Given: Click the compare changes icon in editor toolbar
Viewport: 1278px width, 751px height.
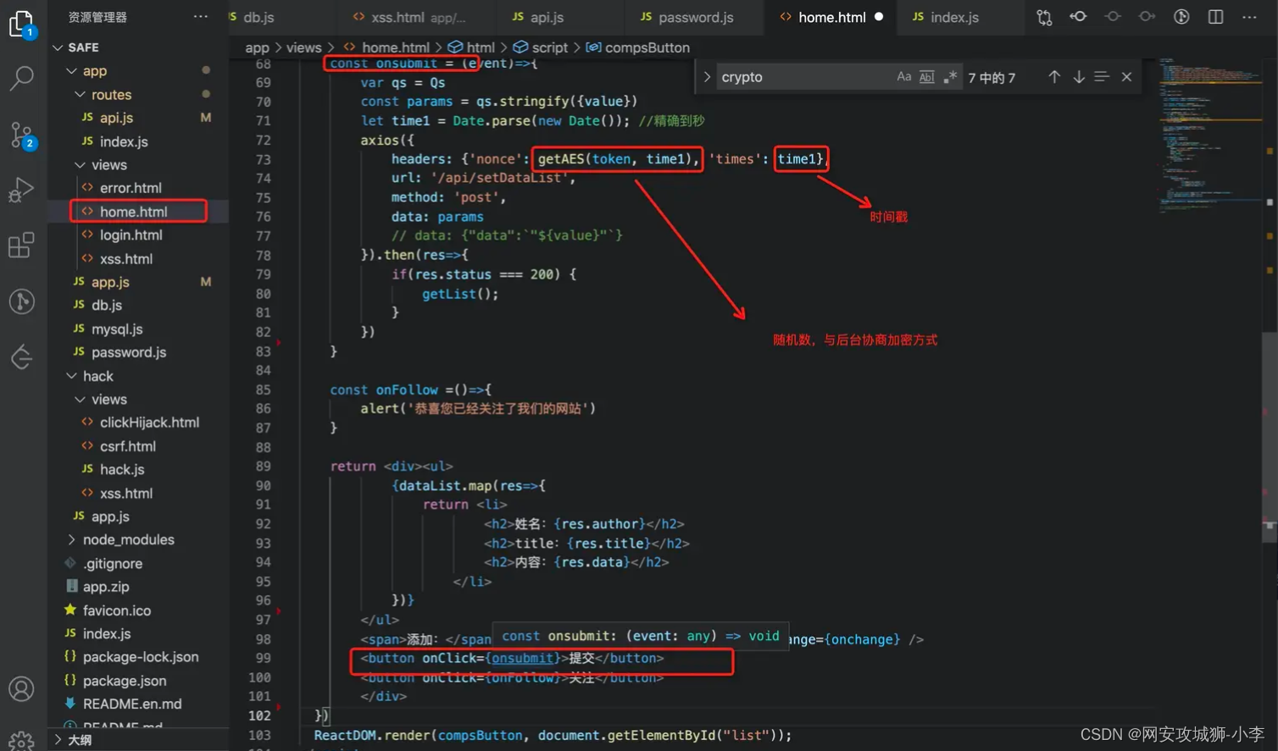Looking at the screenshot, I should [x=1044, y=17].
